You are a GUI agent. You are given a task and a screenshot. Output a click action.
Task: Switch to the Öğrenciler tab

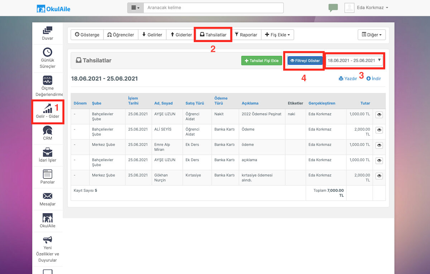click(x=120, y=35)
